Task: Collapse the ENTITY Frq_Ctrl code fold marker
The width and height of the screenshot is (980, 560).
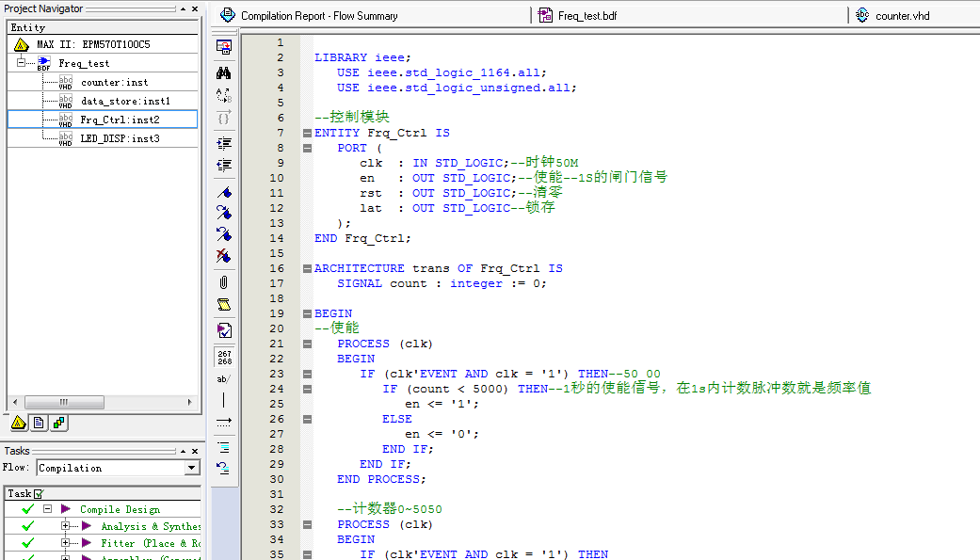Action: [307, 133]
